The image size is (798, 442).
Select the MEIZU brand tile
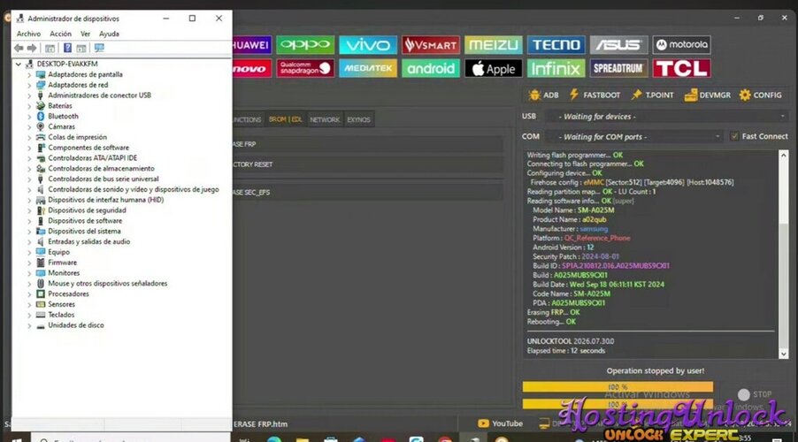pyautogui.click(x=493, y=45)
